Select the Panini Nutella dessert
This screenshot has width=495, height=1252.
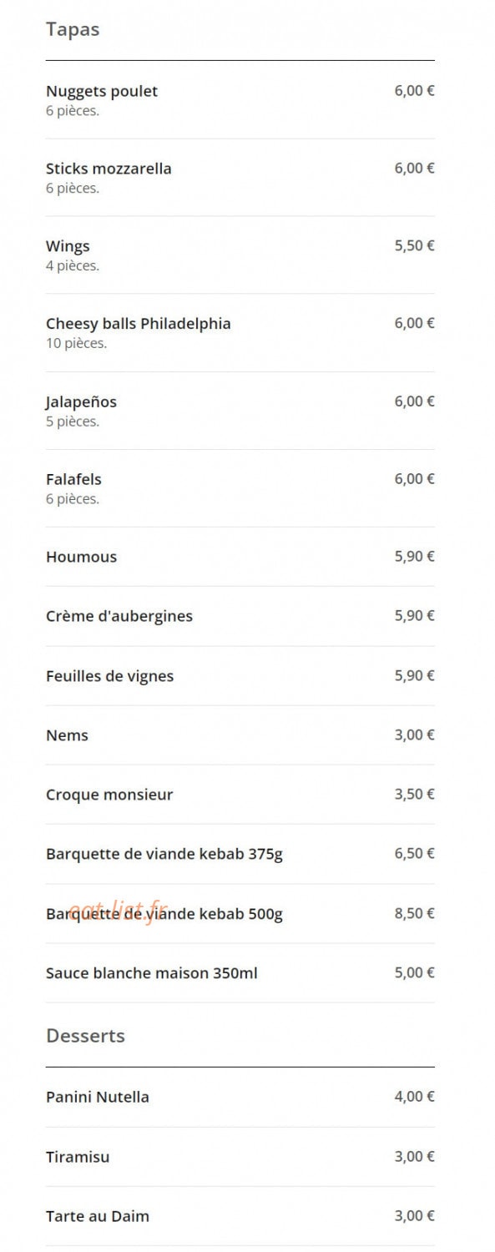pyautogui.click(x=240, y=1097)
